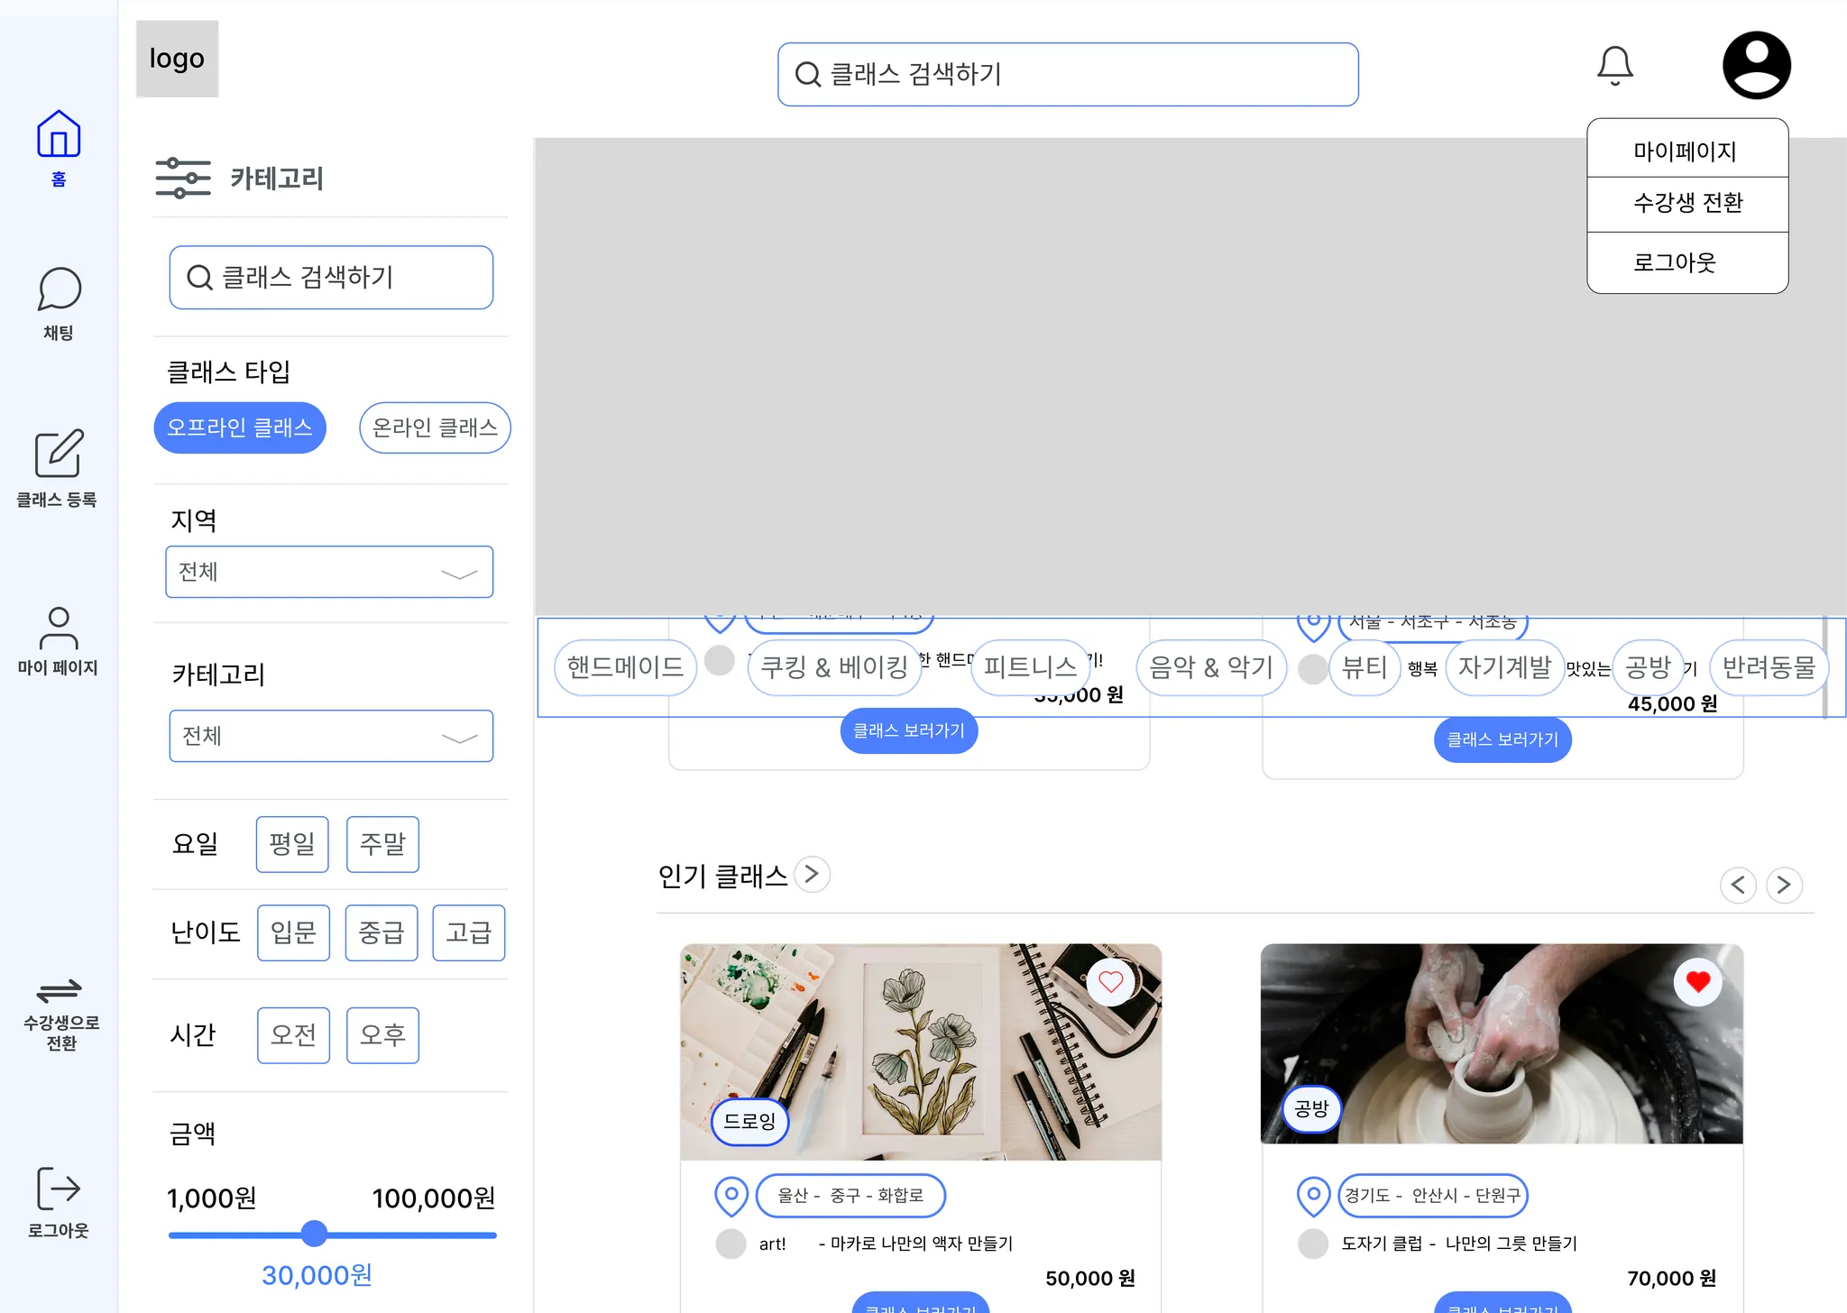The image size is (1847, 1313).
Task: Select 수강생 전환 in the profile menu
Action: point(1687,203)
